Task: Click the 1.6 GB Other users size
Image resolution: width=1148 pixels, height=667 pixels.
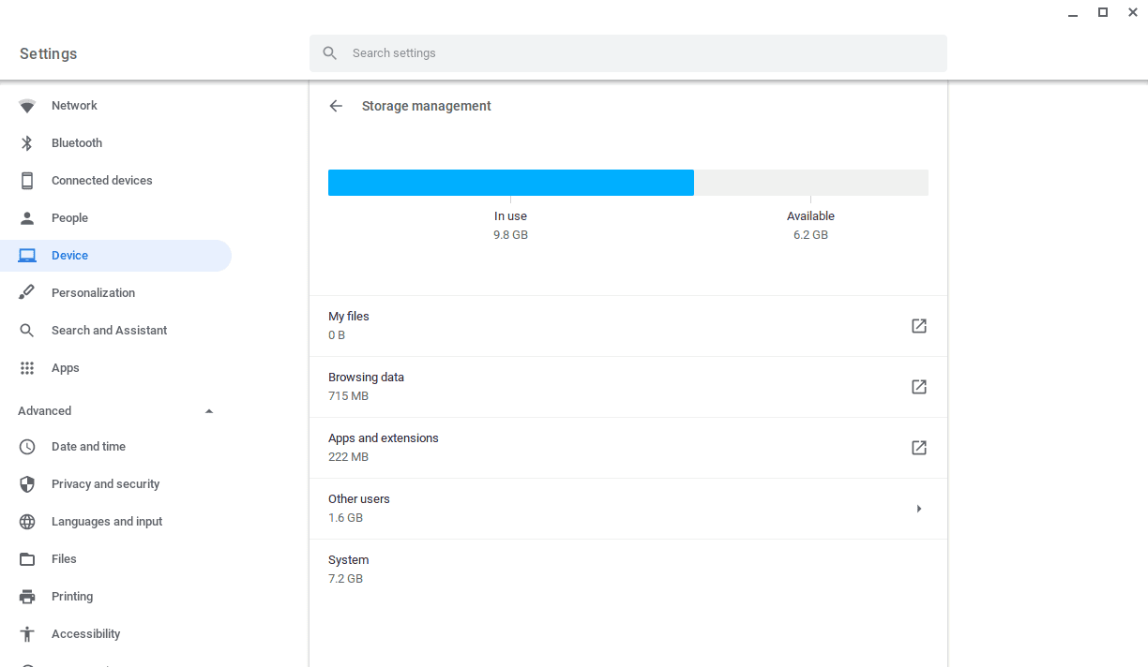Action: [x=345, y=518]
